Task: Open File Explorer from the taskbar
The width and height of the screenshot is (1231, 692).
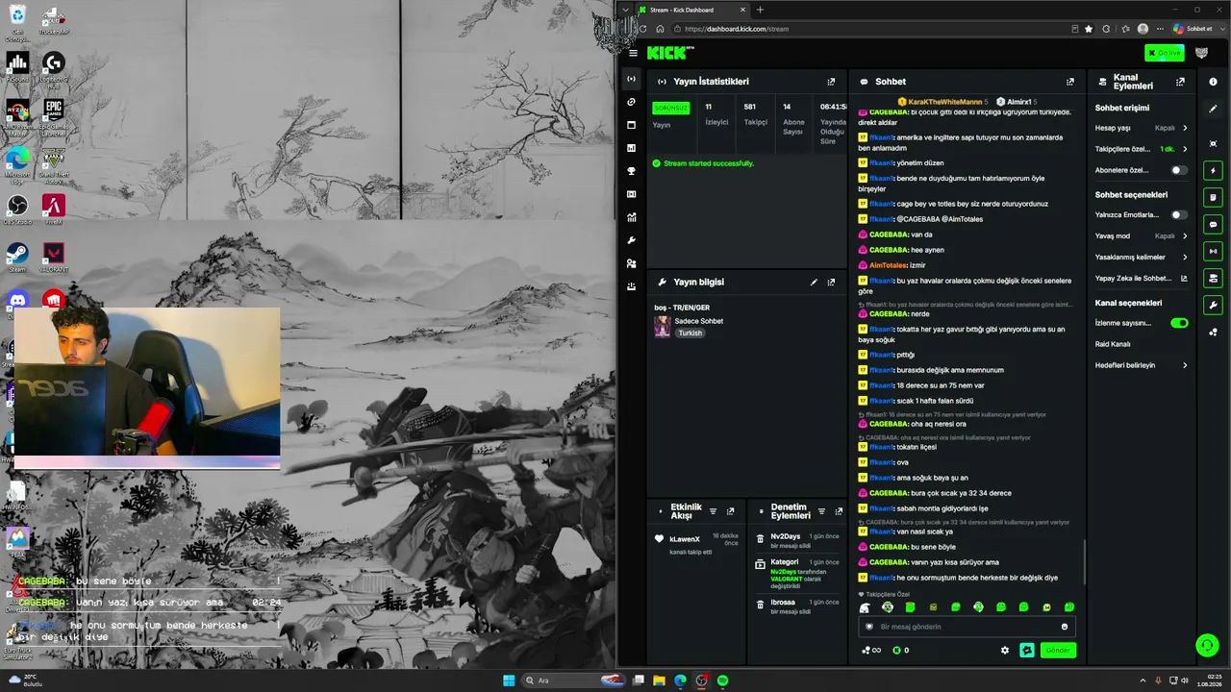Action: [659, 680]
